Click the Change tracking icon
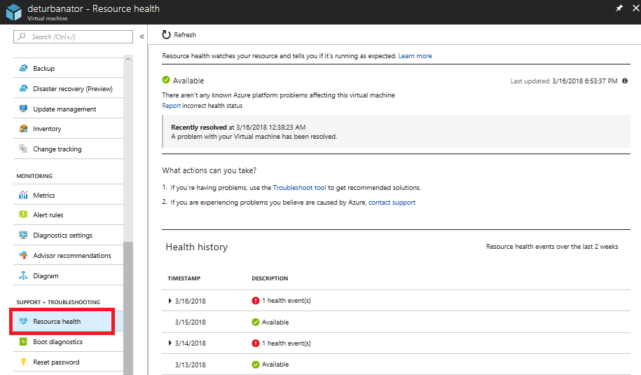The image size is (641, 375). [x=23, y=149]
